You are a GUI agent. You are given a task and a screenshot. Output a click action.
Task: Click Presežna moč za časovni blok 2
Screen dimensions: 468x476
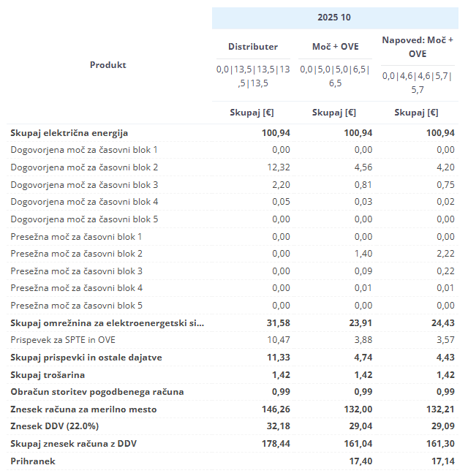[76, 254]
